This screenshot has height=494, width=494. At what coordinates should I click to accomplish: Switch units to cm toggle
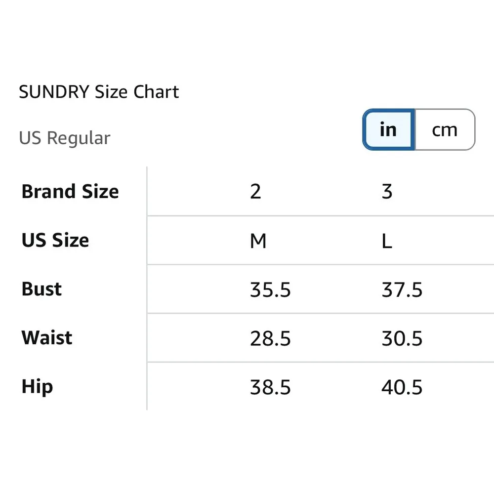tap(444, 130)
